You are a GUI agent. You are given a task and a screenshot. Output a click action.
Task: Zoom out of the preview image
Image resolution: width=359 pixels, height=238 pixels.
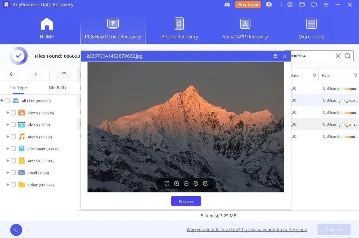[186, 183]
